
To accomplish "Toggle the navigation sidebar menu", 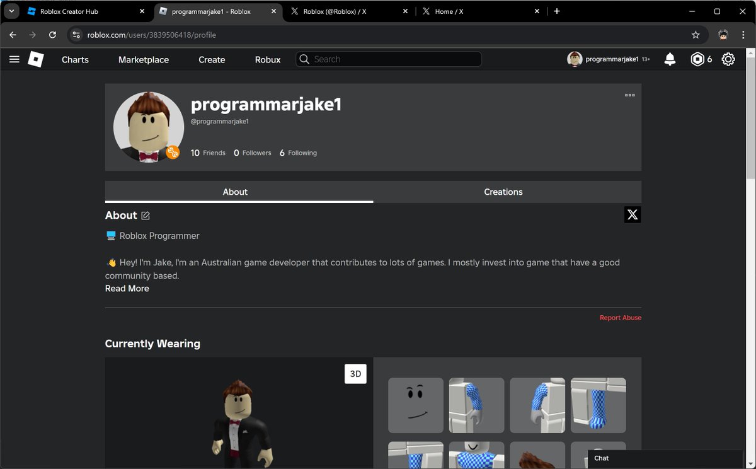I will (14, 59).
